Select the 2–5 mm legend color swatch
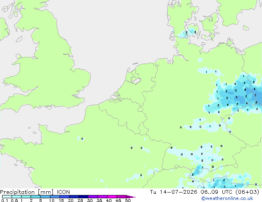 (36, 197)
